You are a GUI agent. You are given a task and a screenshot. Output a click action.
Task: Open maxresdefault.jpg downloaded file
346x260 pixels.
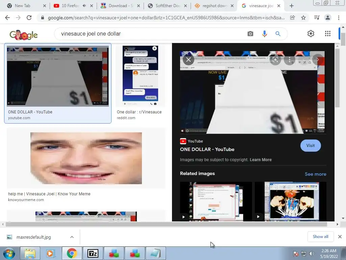[33, 237]
